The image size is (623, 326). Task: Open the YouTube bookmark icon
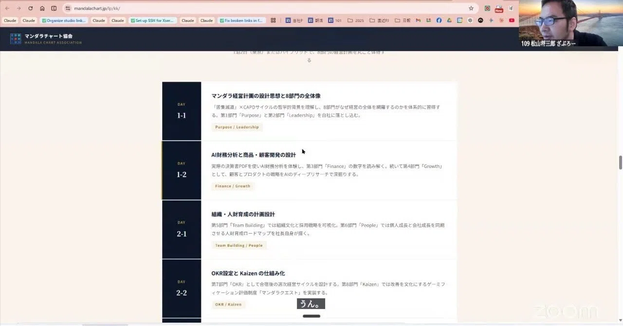click(x=512, y=20)
